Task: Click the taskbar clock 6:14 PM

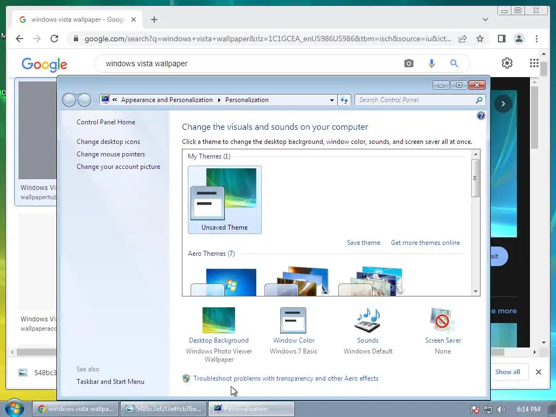Action: point(528,409)
